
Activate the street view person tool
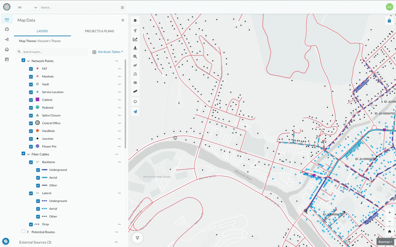(x=135, y=48)
